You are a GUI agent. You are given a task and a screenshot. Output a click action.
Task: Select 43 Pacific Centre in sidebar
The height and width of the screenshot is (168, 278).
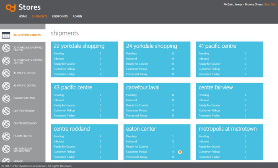[23, 86]
